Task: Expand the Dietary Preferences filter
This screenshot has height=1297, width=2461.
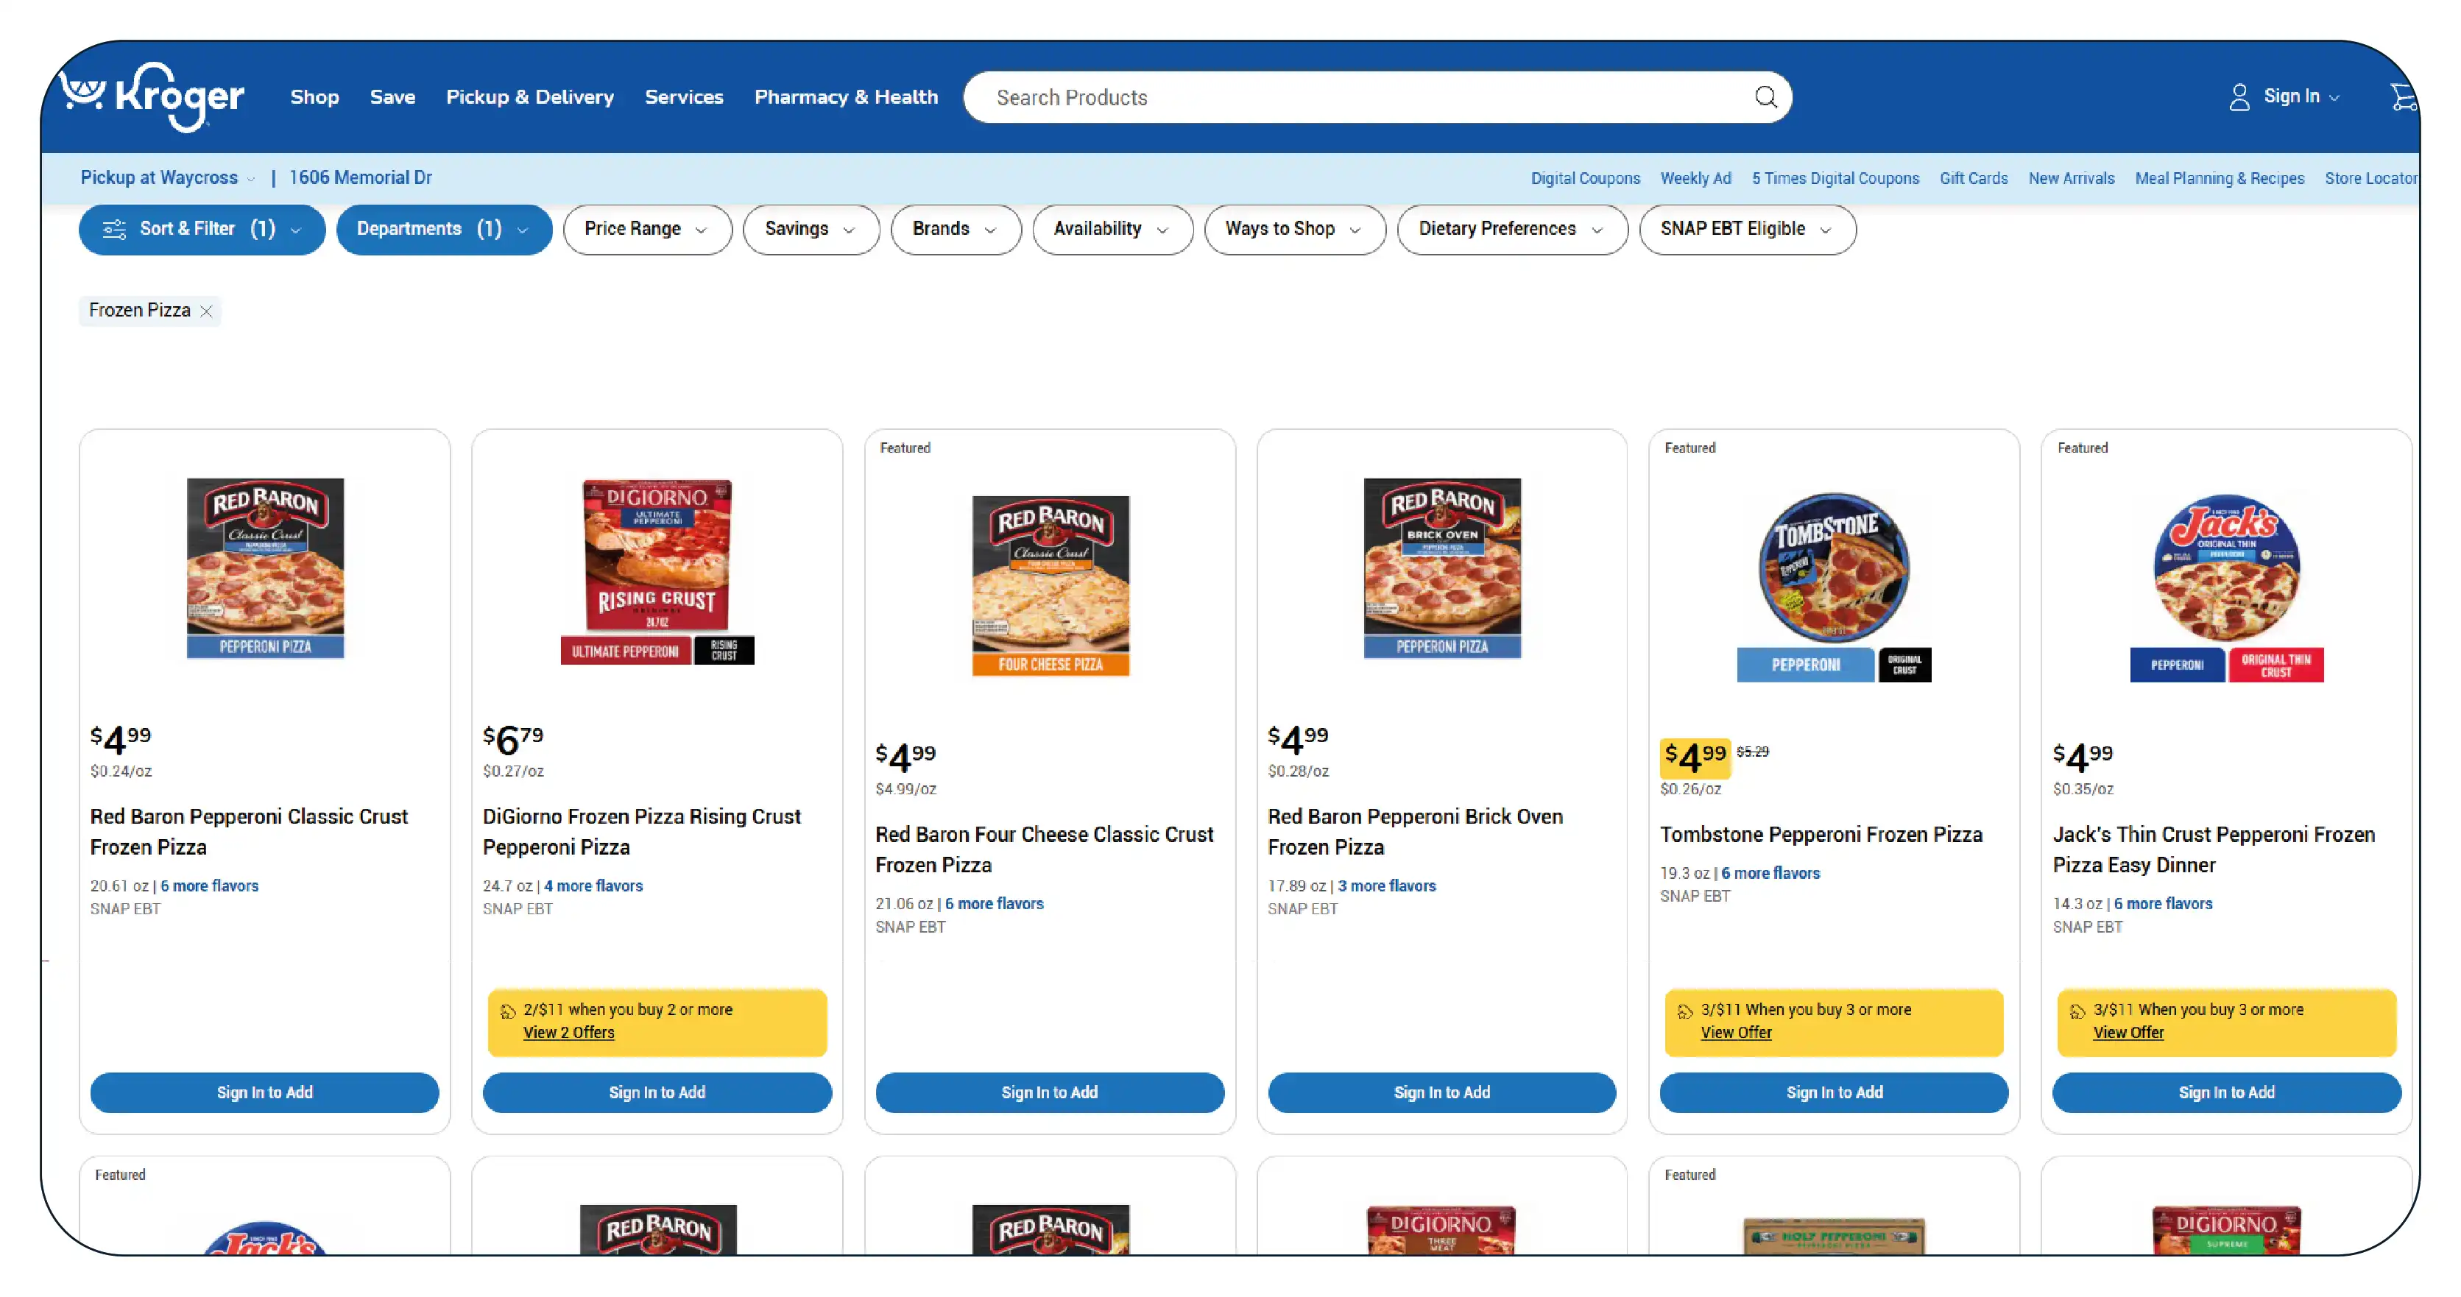Action: 1511,229
